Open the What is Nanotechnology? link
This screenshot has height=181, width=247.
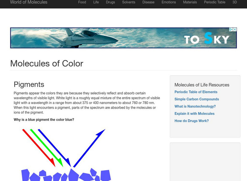click(195, 107)
